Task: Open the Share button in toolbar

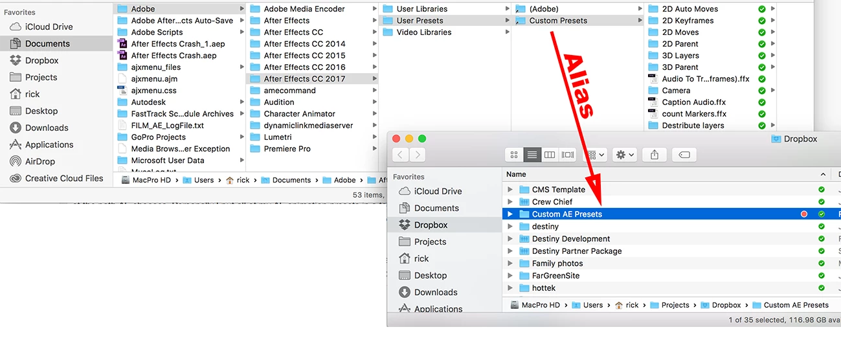Action: [x=655, y=155]
